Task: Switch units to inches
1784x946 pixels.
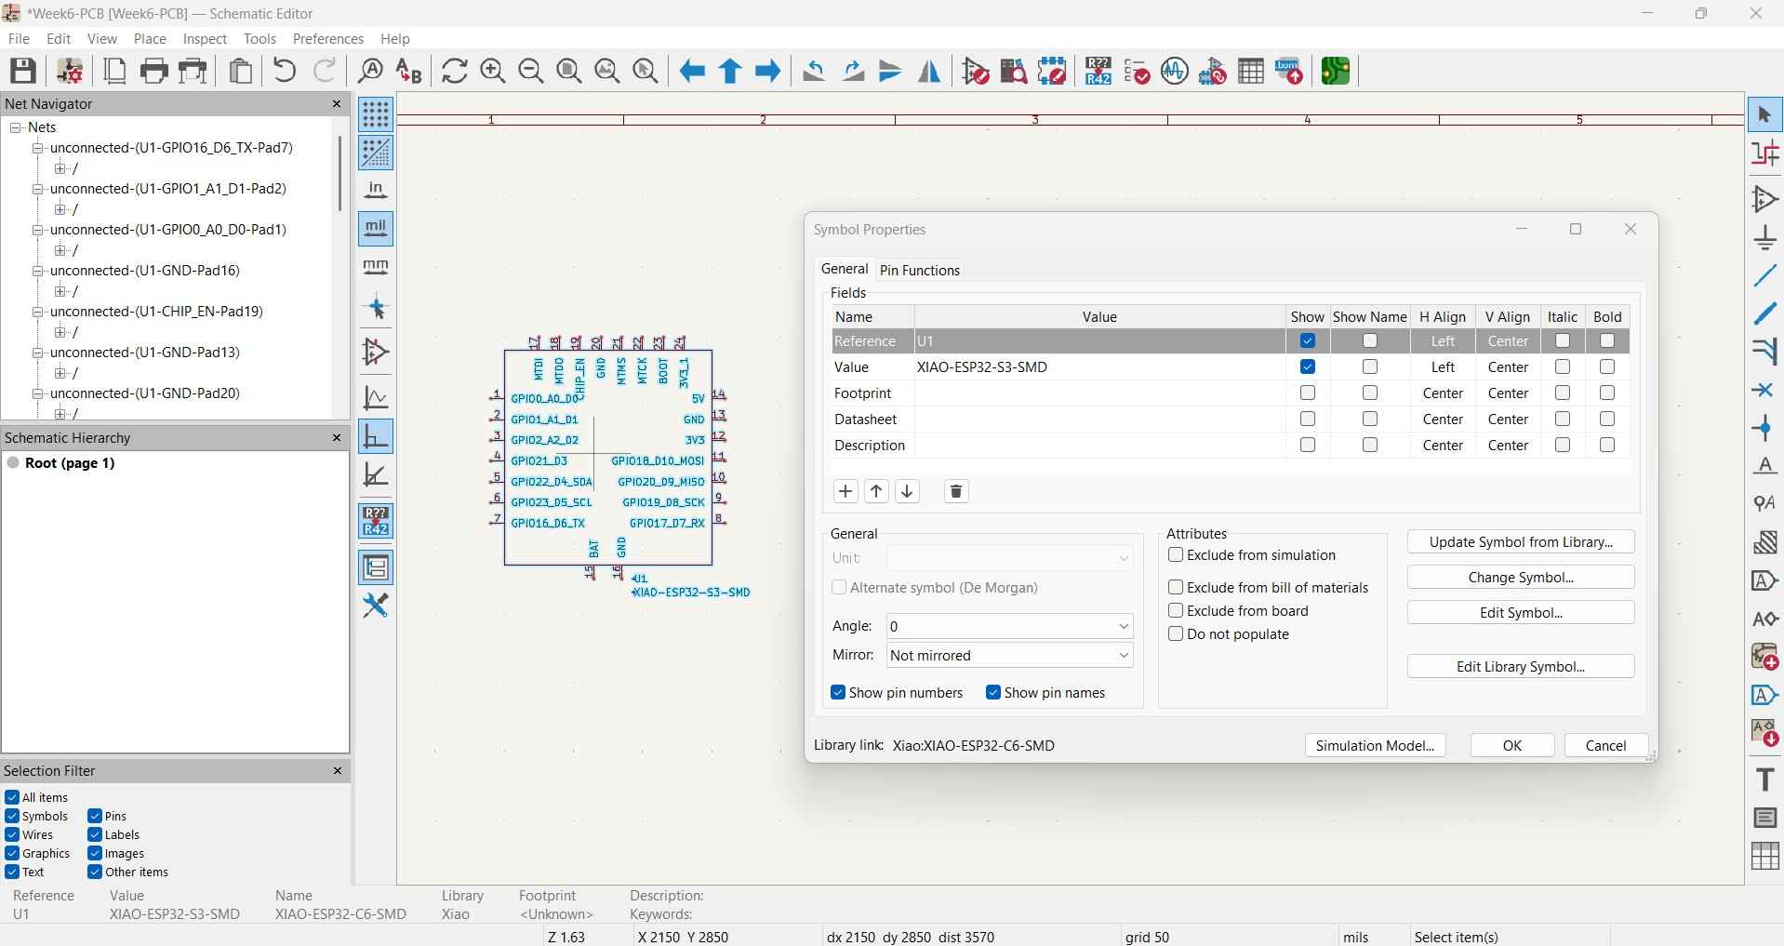Action: coord(376,191)
